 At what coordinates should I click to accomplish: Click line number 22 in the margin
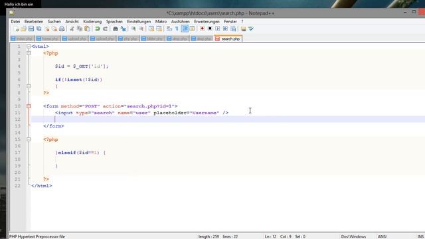point(17,186)
